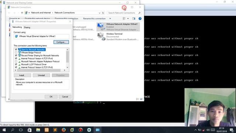
Task: Toggle Microsoft LLDP Protocol Driver checkbox
Action: coord(16,64)
